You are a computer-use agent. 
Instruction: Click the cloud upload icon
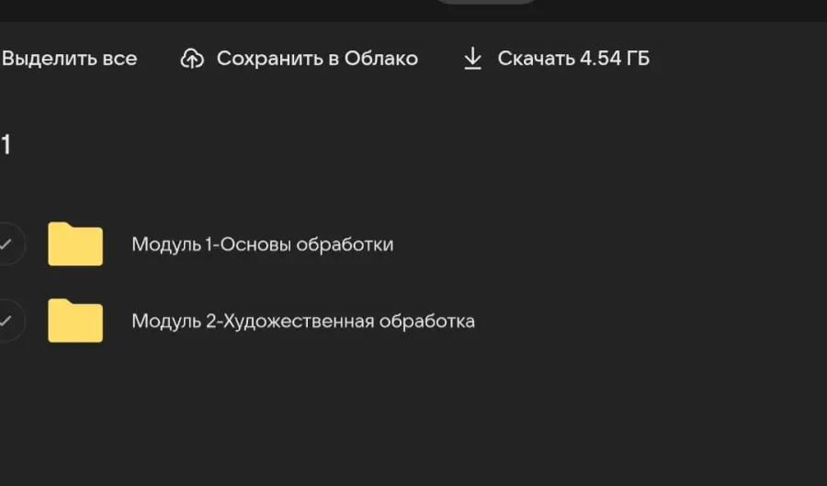click(x=192, y=59)
